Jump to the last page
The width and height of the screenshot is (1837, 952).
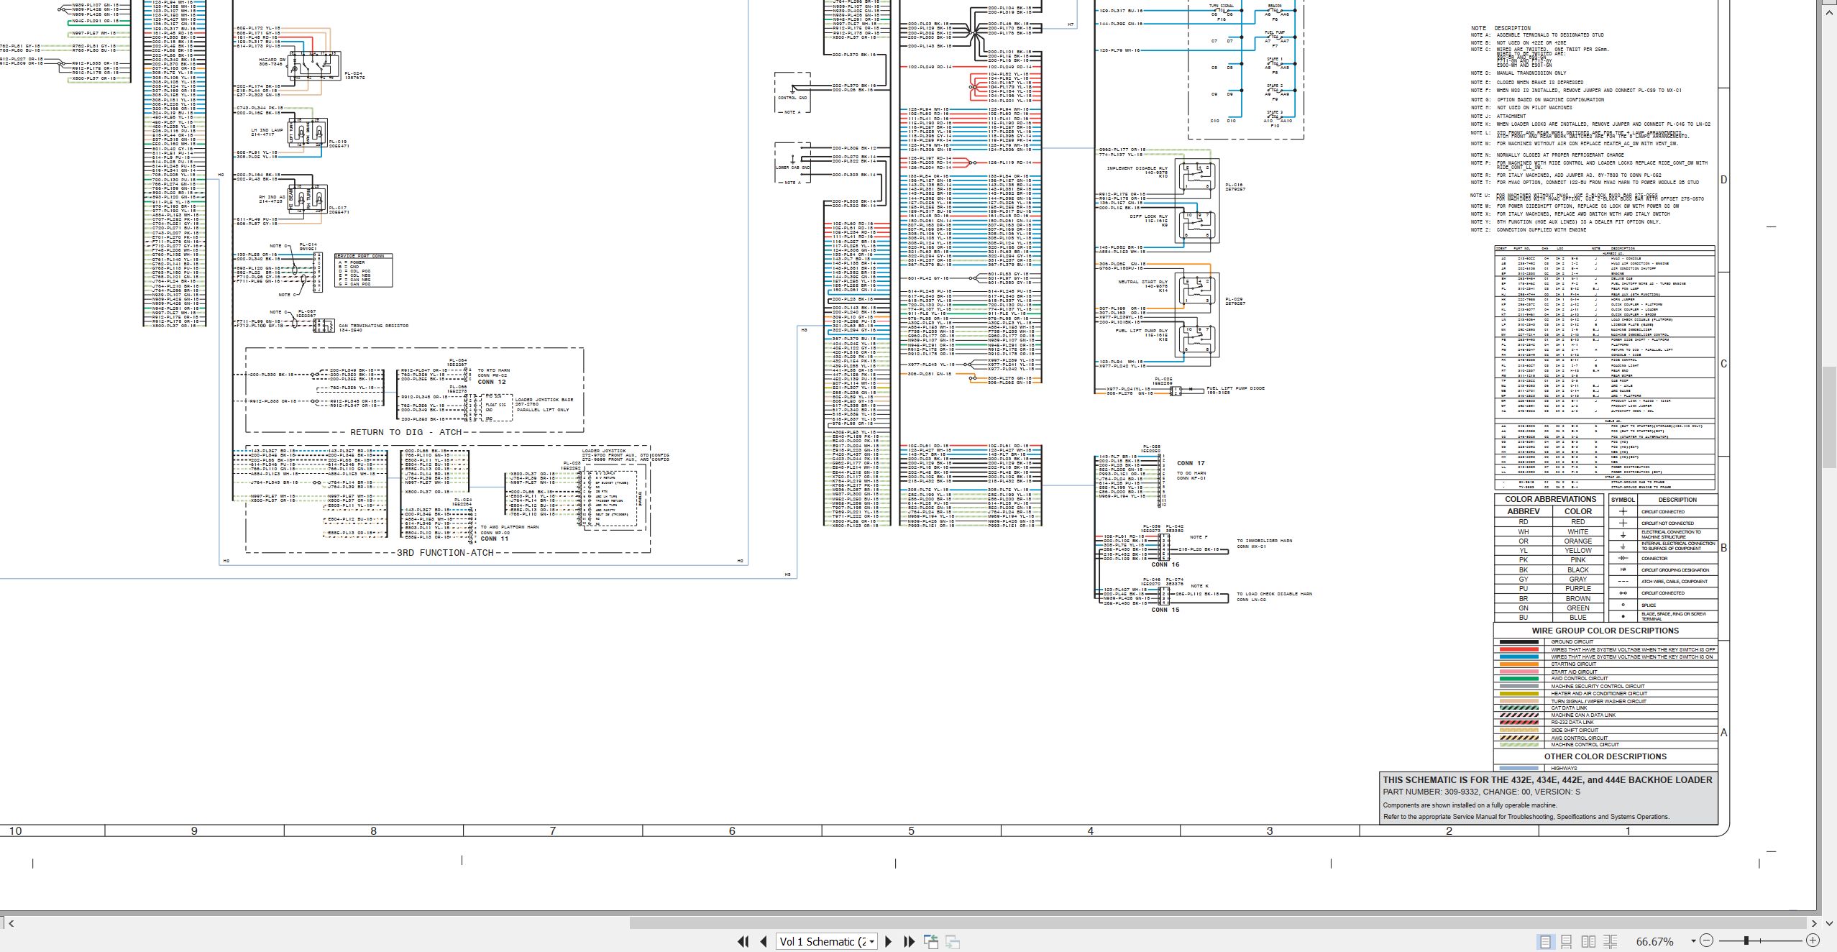909,941
